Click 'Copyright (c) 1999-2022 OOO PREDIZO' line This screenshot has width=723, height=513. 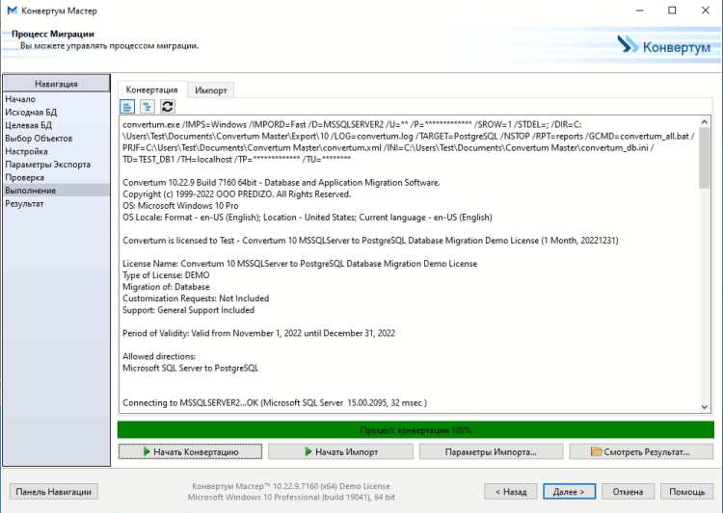pos(236,193)
